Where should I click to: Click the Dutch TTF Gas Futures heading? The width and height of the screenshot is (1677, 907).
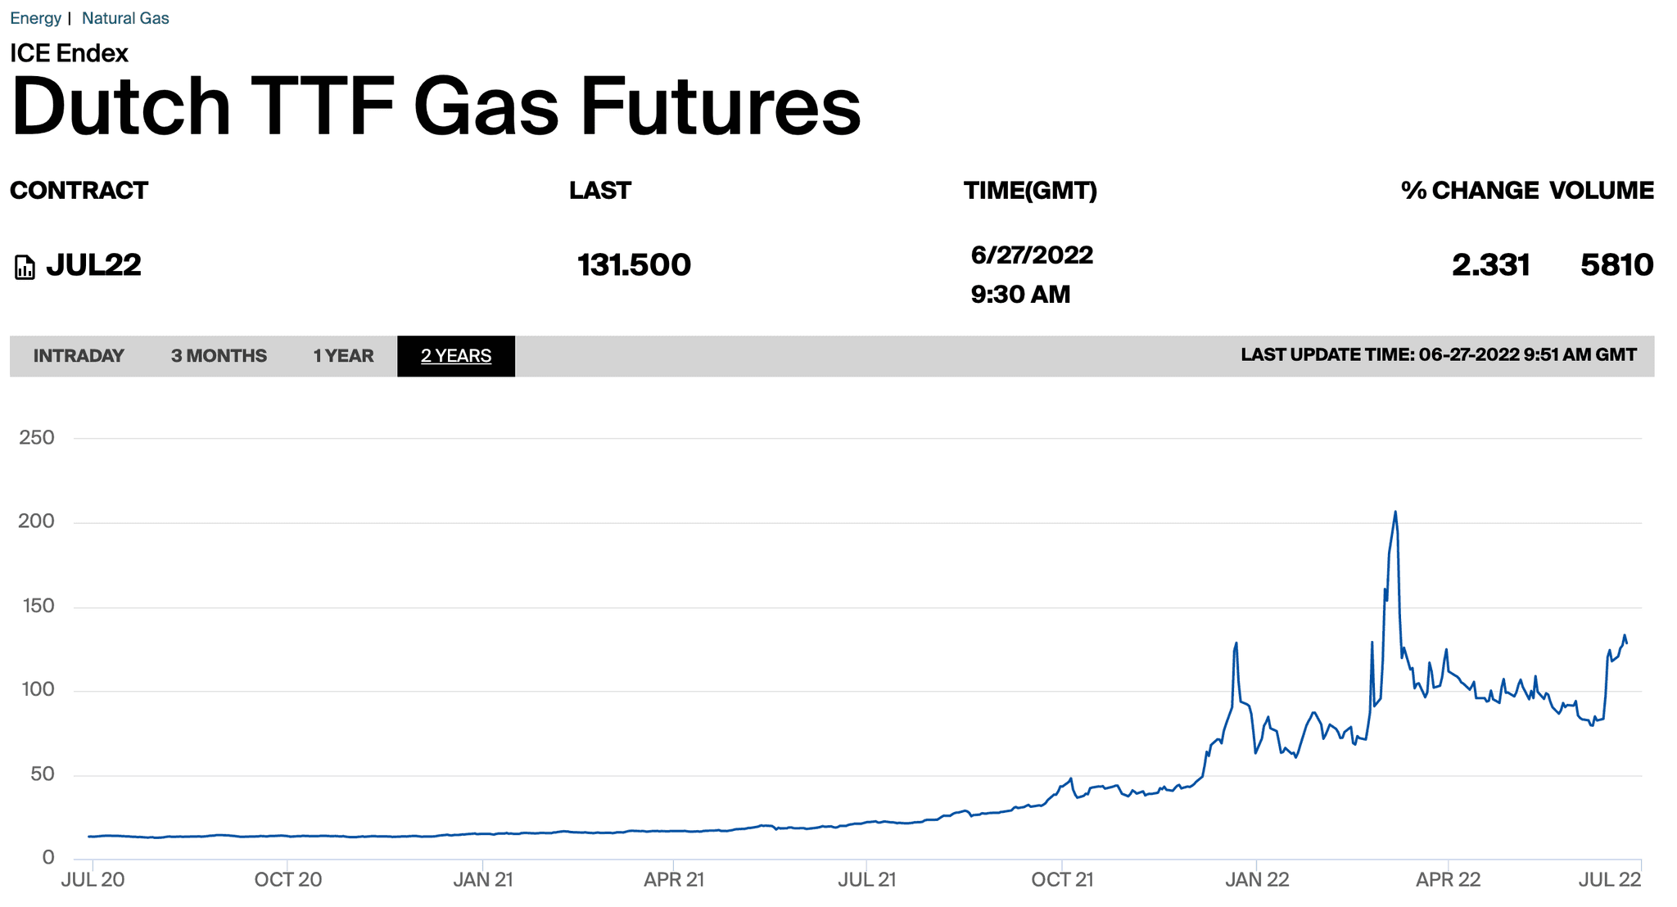pyautogui.click(x=436, y=106)
